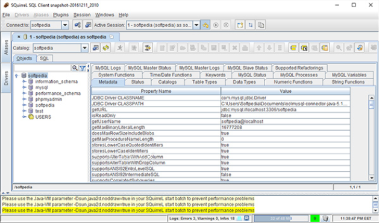379x223 pixels.
Task: Click the connect to alias icon
Action: coord(78,25)
